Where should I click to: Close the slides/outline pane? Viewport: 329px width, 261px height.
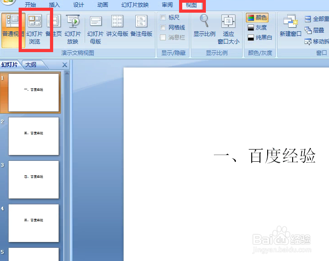click(65, 65)
